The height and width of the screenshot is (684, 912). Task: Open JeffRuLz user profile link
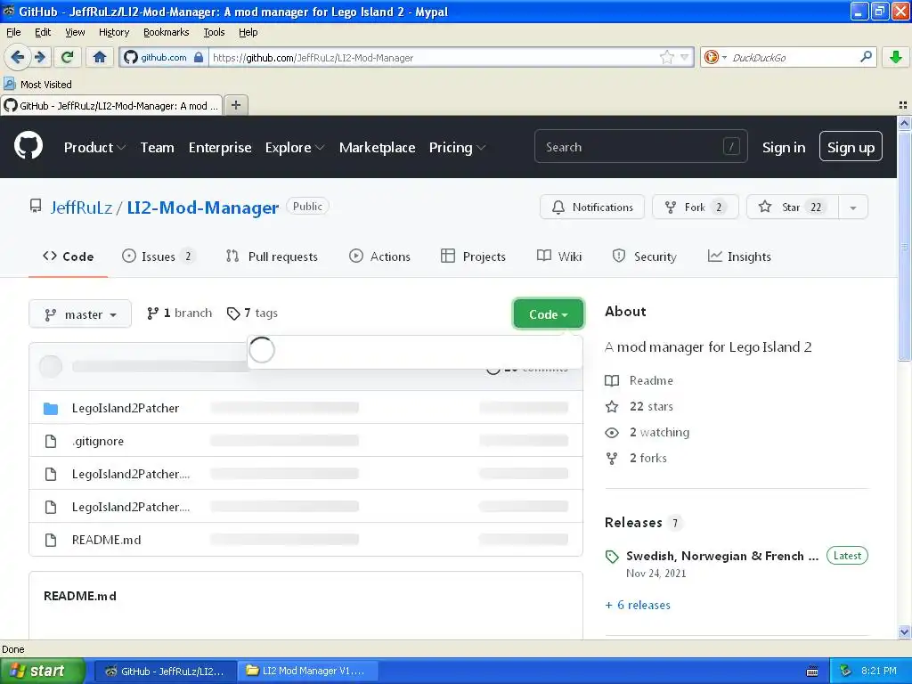pos(81,208)
